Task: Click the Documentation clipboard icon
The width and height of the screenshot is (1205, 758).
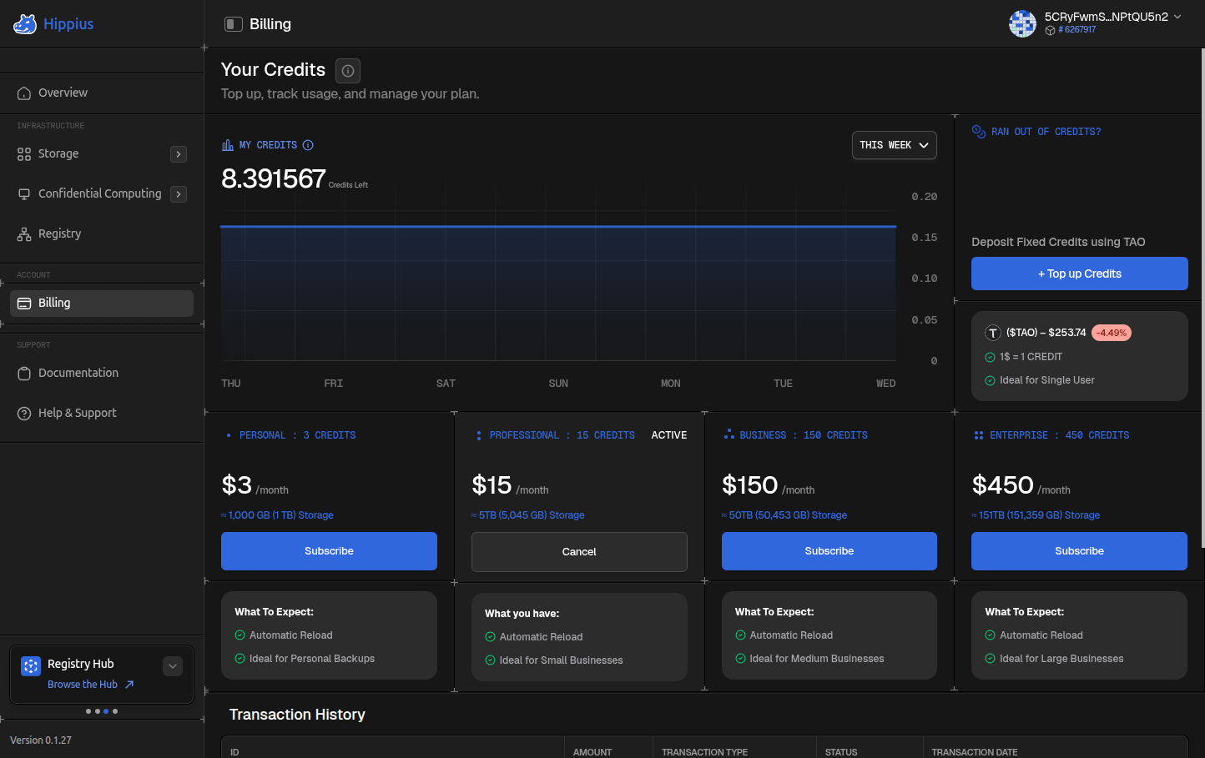Action: (24, 374)
